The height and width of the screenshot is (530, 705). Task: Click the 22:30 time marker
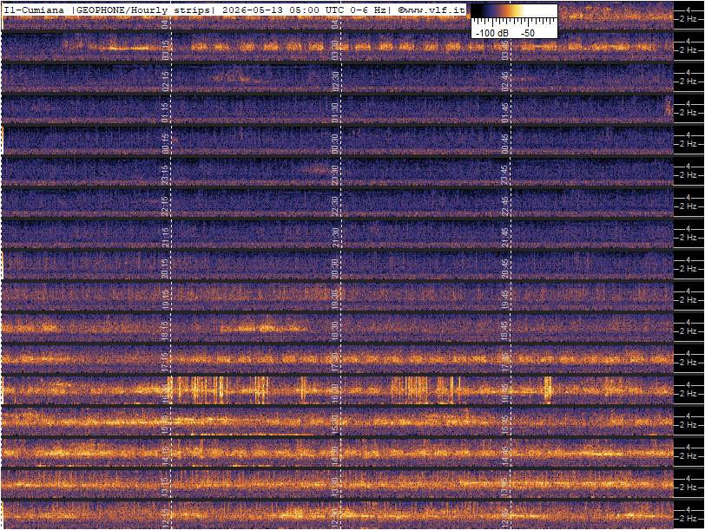[335, 206]
